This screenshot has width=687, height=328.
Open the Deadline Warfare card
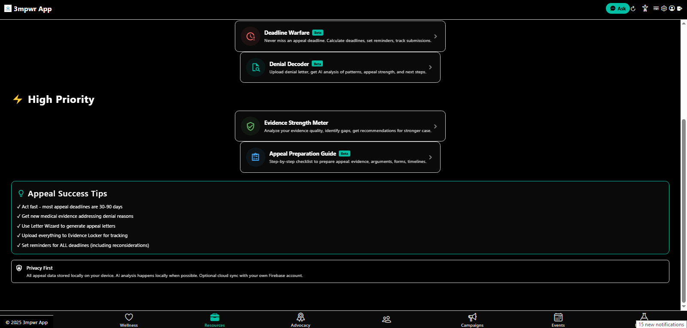click(x=340, y=36)
